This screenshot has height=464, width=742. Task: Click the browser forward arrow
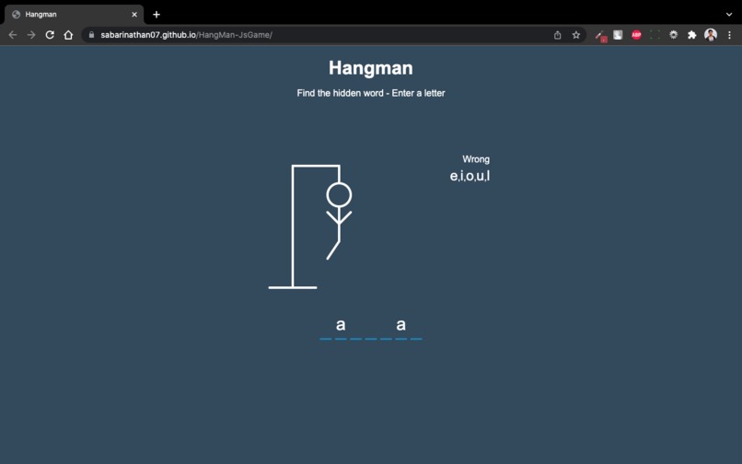(31, 35)
